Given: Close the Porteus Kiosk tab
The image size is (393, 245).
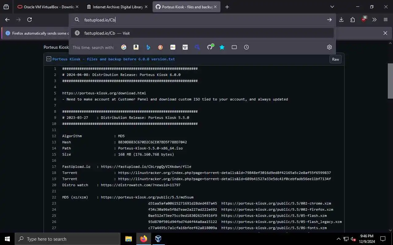Looking at the screenshot, I should tap(215, 7).
